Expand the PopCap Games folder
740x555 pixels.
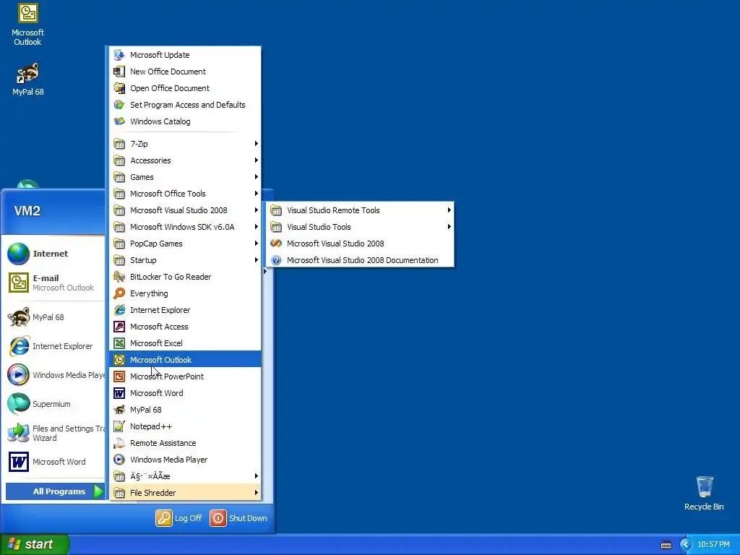(185, 244)
